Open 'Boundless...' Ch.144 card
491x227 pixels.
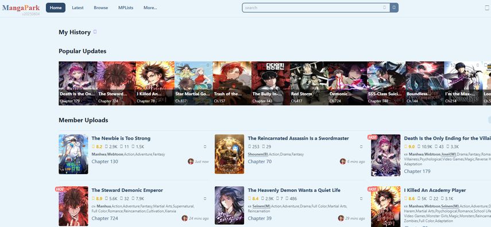tap(424, 83)
